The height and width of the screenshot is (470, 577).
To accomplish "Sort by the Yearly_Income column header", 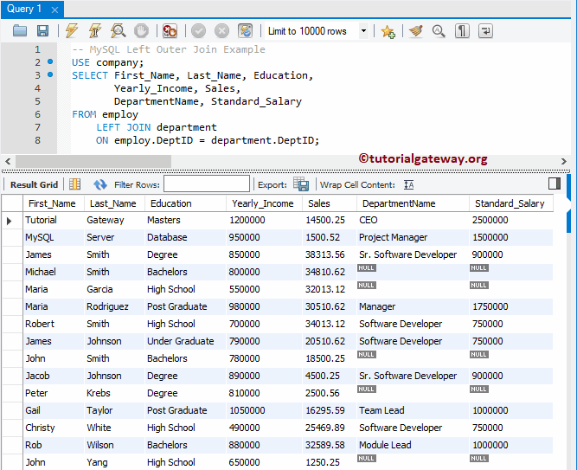I will (x=262, y=203).
